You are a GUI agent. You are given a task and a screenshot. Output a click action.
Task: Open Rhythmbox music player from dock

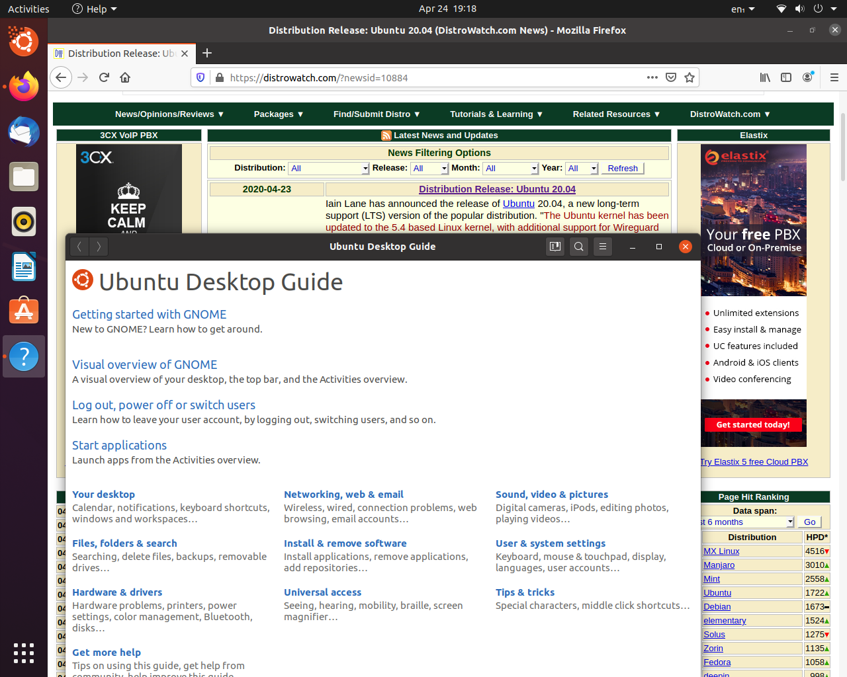tap(24, 221)
